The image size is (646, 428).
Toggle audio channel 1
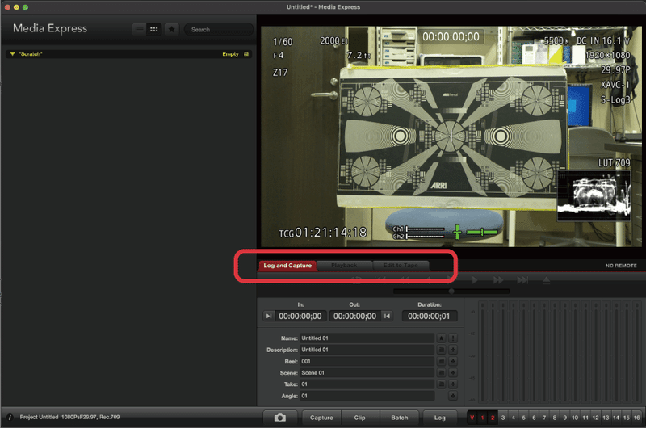(x=482, y=418)
